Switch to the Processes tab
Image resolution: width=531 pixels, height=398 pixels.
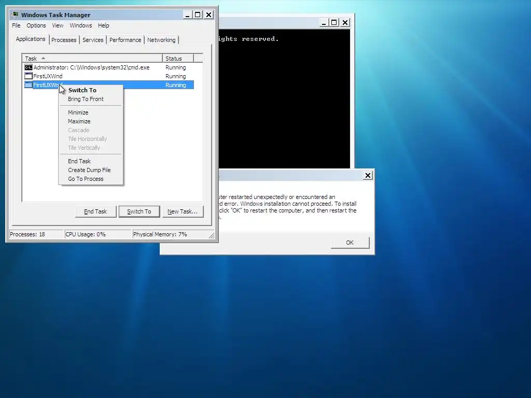point(64,40)
